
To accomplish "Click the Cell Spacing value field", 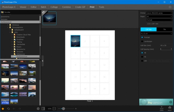I will click(165, 49).
